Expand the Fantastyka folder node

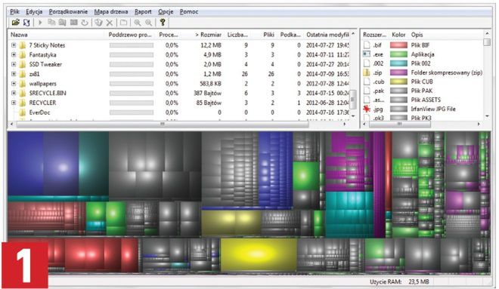point(14,54)
